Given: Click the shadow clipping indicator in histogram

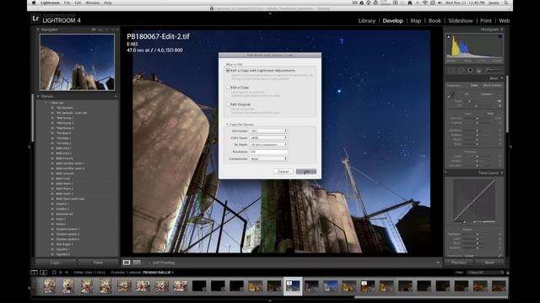Looking at the screenshot, I should pos(448,37).
